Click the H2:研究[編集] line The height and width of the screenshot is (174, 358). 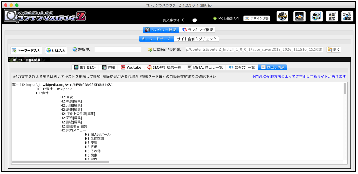tap(71, 118)
